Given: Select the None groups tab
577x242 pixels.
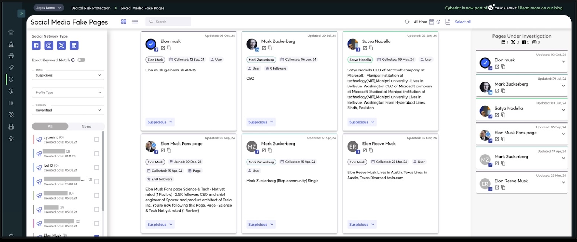Looking at the screenshot, I should pyautogui.click(x=86, y=127).
